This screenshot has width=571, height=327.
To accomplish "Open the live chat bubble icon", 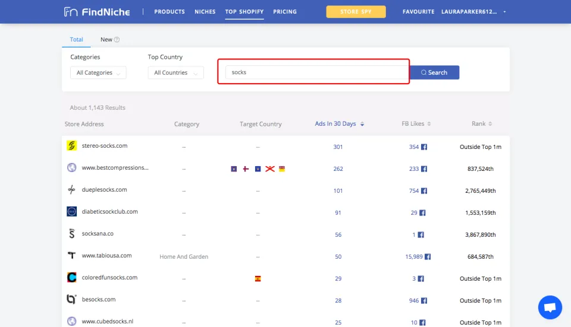I will [550, 307].
